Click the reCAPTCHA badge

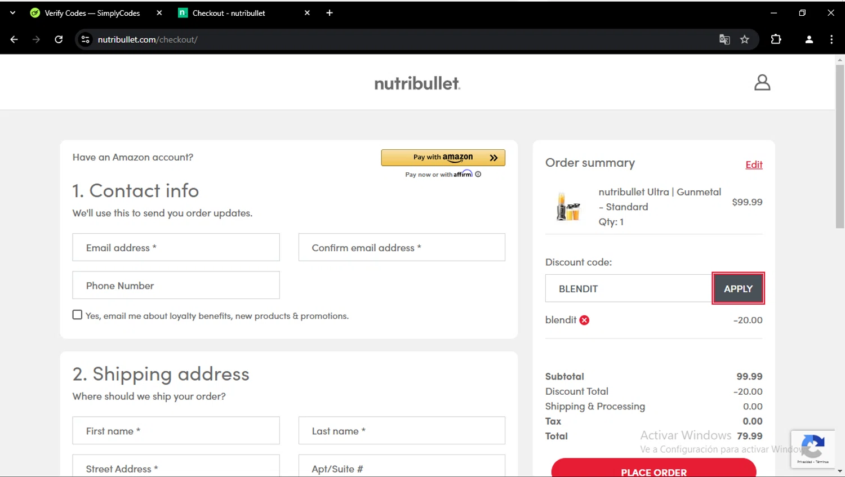(x=812, y=449)
